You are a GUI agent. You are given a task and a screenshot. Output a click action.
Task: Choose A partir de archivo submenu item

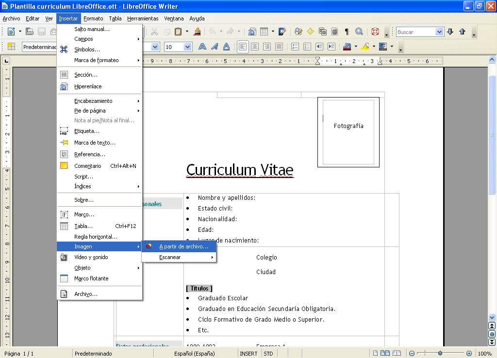tap(179, 246)
